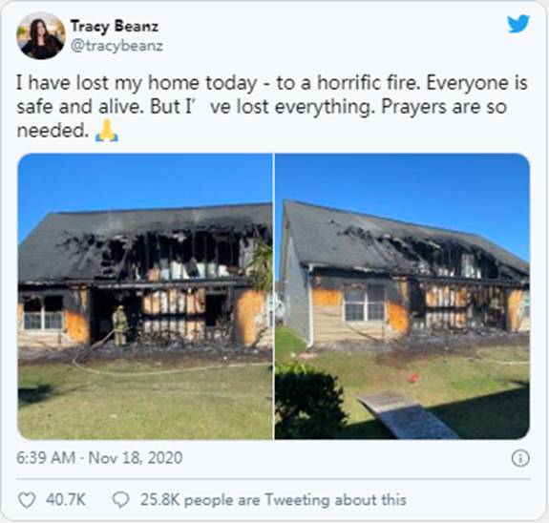Viewport: 549px width, 523px height.
Task: Click the blue Twitter bird logo
Action: point(518,24)
